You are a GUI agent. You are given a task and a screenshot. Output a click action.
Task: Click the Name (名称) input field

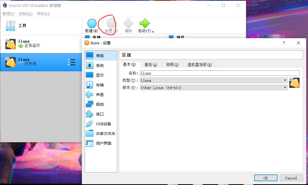[x=220, y=73]
